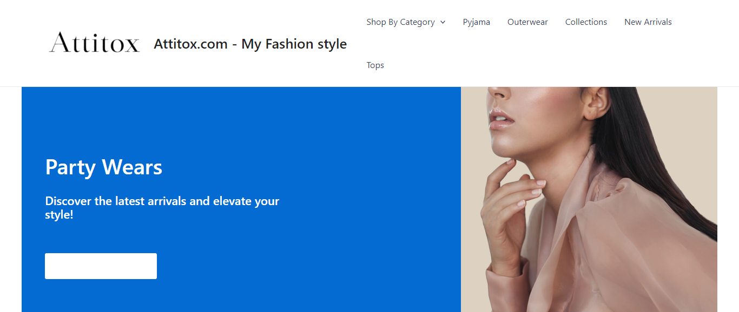739x312 pixels.
Task: Go to the Pyjama page
Action: (x=476, y=22)
